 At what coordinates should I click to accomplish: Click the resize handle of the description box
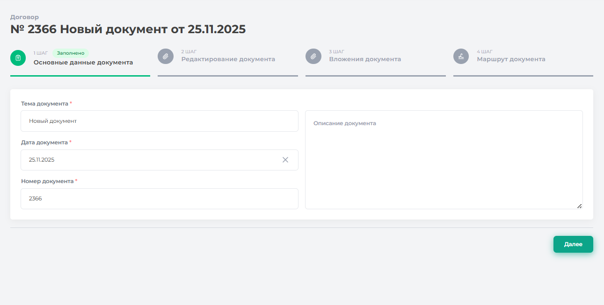click(579, 206)
